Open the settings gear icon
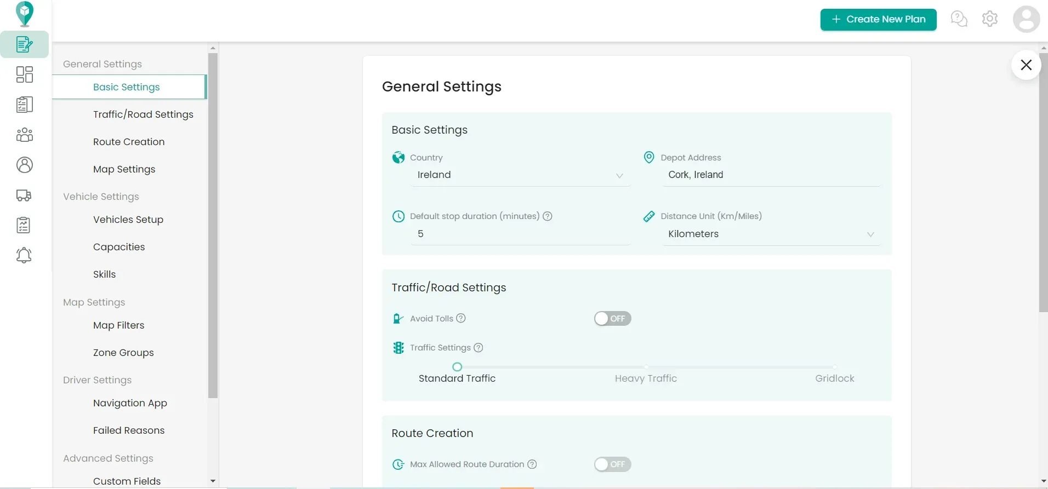 [989, 19]
